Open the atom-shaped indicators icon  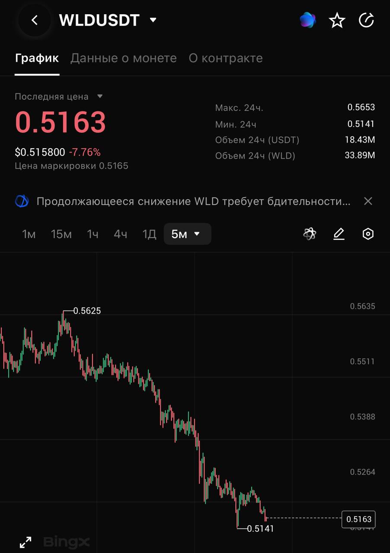point(310,234)
